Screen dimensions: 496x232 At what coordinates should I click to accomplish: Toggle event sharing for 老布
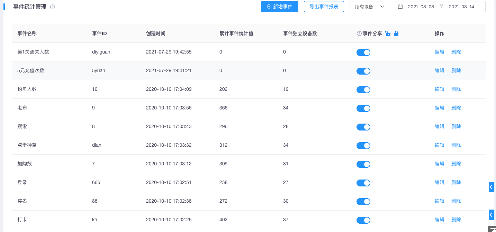(x=363, y=108)
